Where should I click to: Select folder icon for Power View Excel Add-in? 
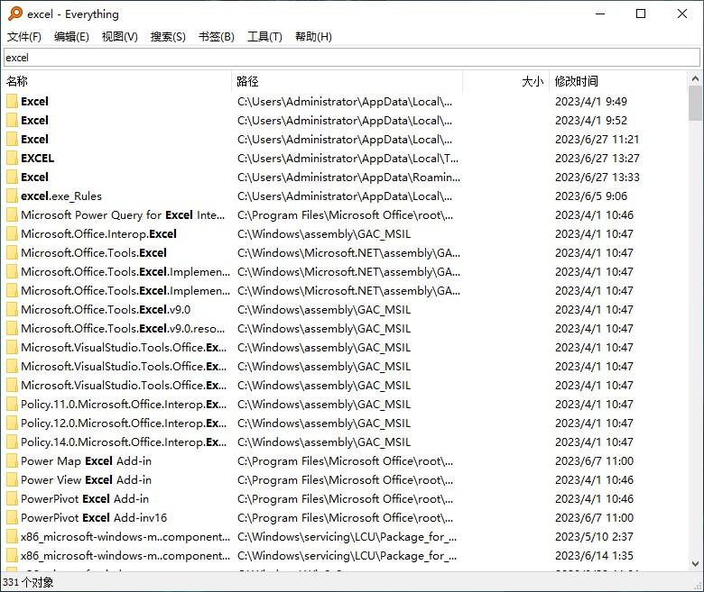click(x=12, y=480)
